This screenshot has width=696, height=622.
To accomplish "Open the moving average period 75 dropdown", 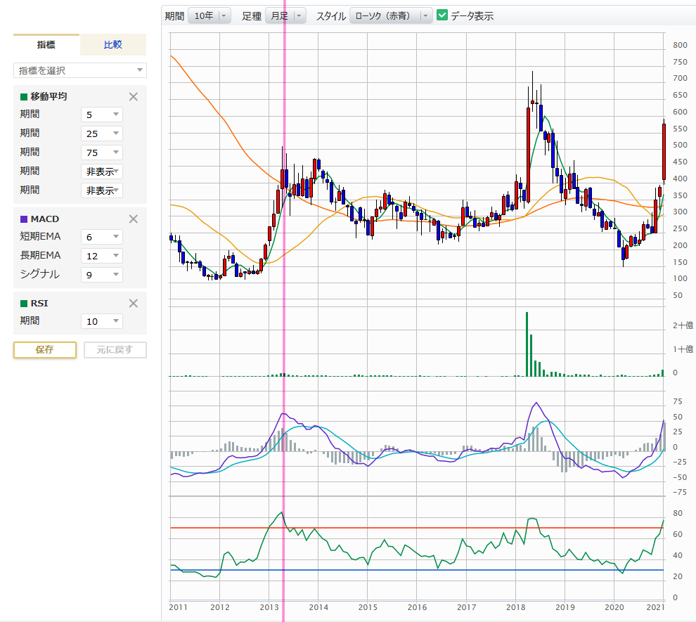I will point(102,153).
